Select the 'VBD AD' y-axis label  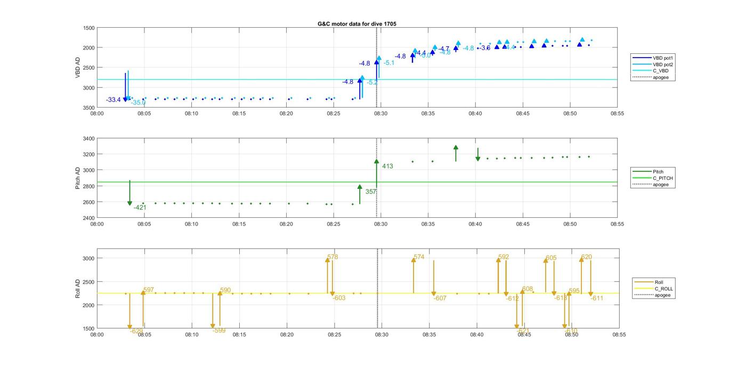(x=78, y=68)
